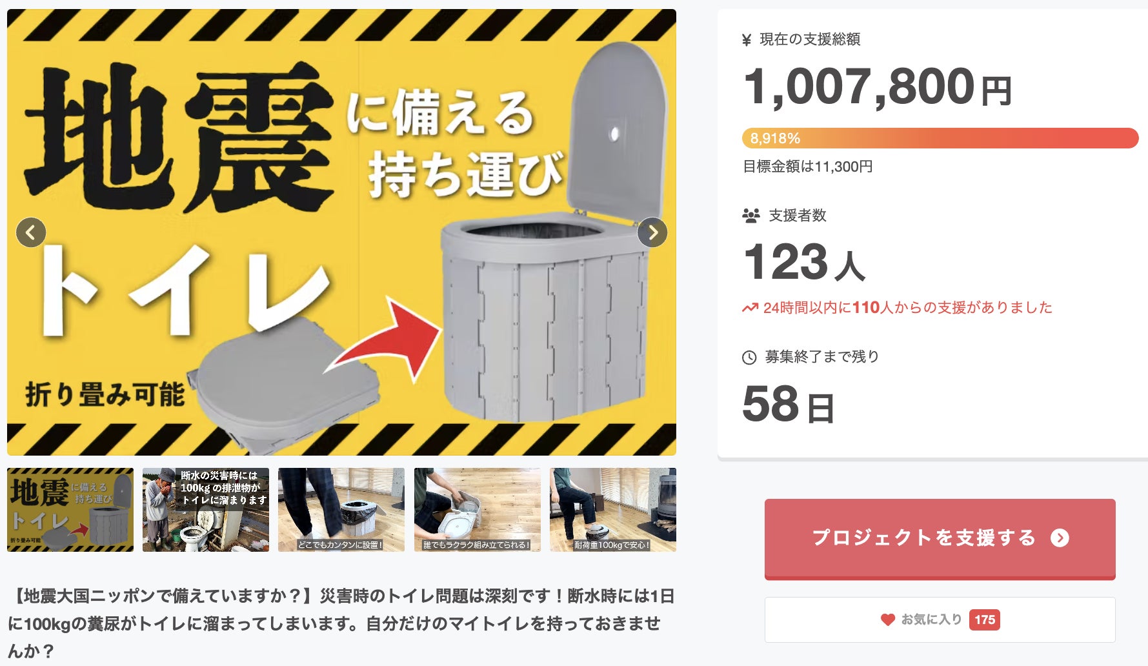Click the trending arrow icon beside 24時間以内
The image size is (1148, 666).
[750, 308]
